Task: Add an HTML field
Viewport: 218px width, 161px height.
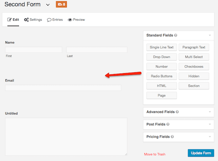Action: point(162,86)
